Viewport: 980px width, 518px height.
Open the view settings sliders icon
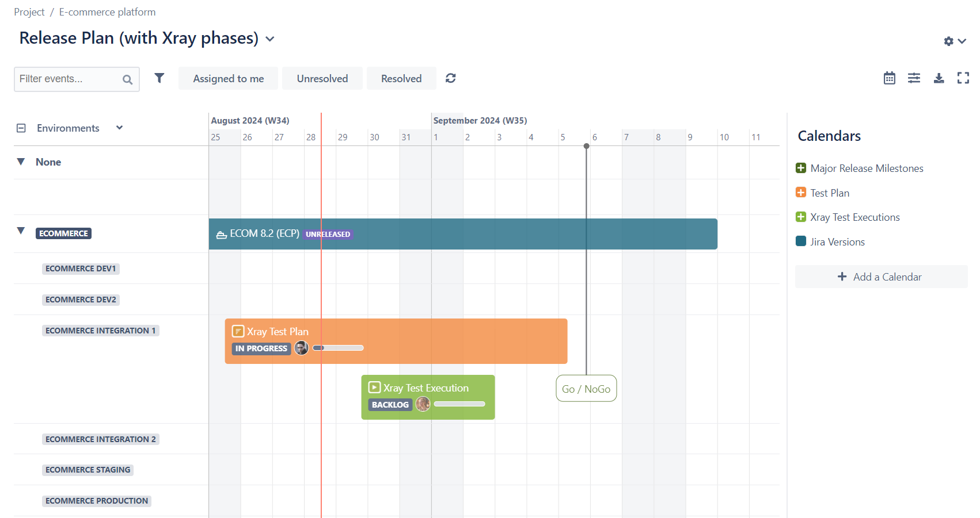[914, 78]
